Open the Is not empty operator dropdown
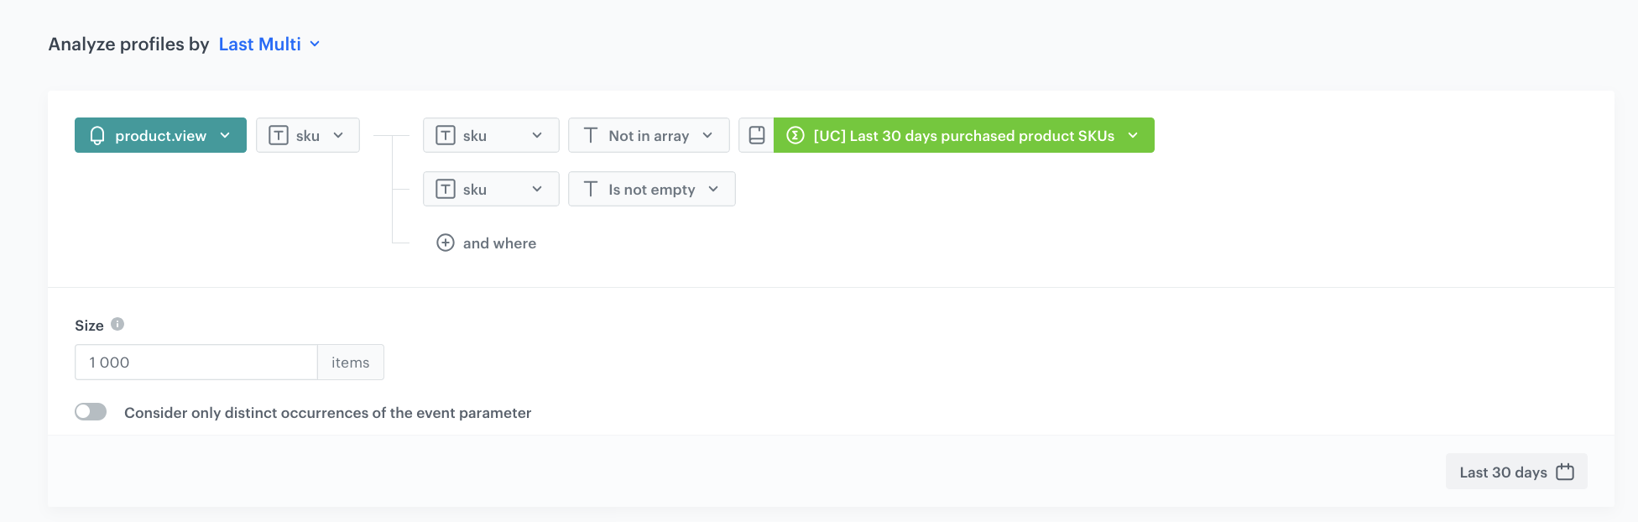 652,189
